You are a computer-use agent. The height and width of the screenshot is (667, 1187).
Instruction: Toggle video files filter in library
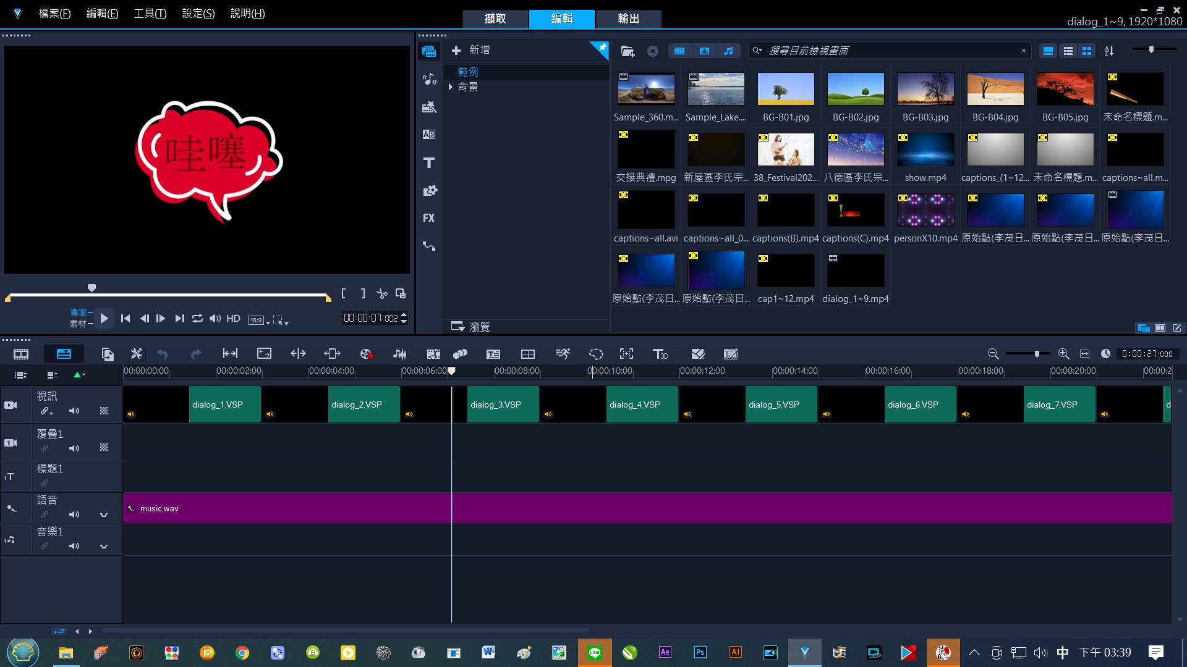(679, 51)
